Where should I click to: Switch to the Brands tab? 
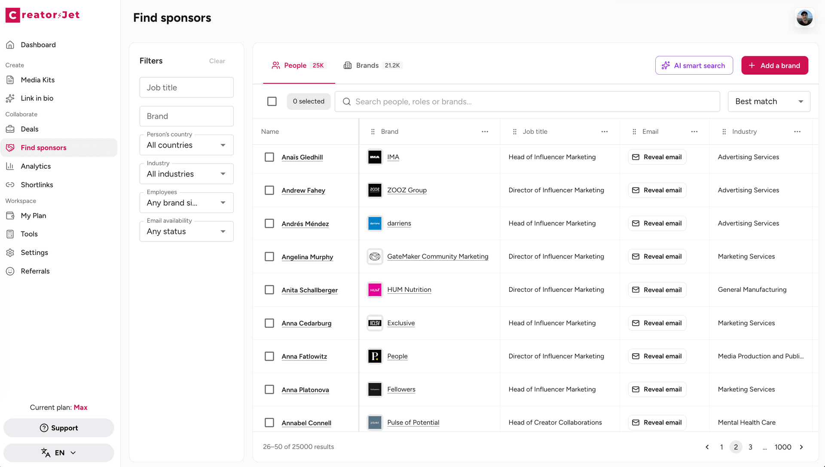point(372,65)
